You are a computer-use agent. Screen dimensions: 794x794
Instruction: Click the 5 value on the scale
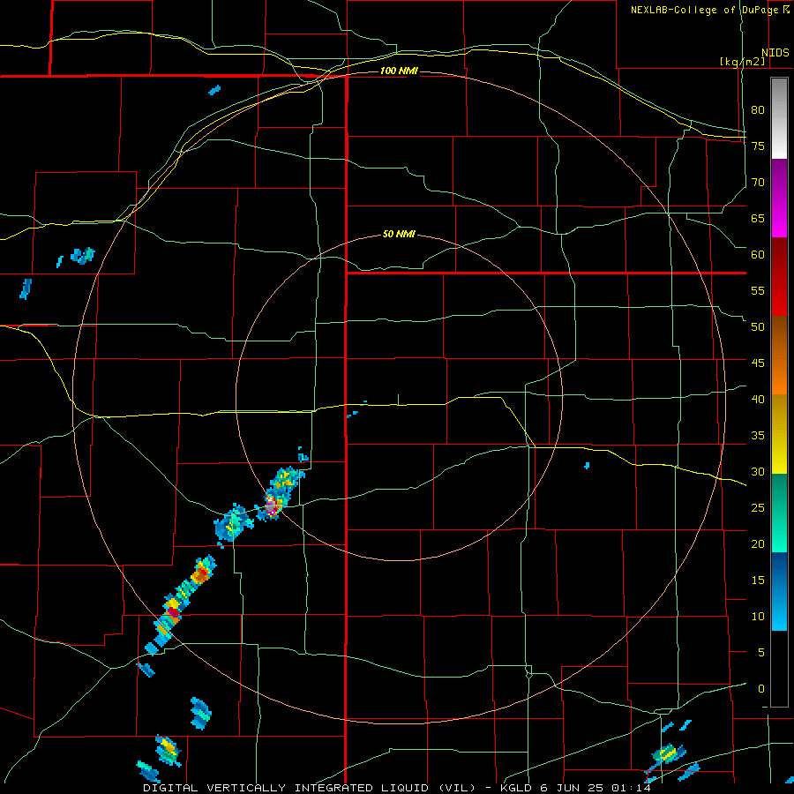coord(761,652)
